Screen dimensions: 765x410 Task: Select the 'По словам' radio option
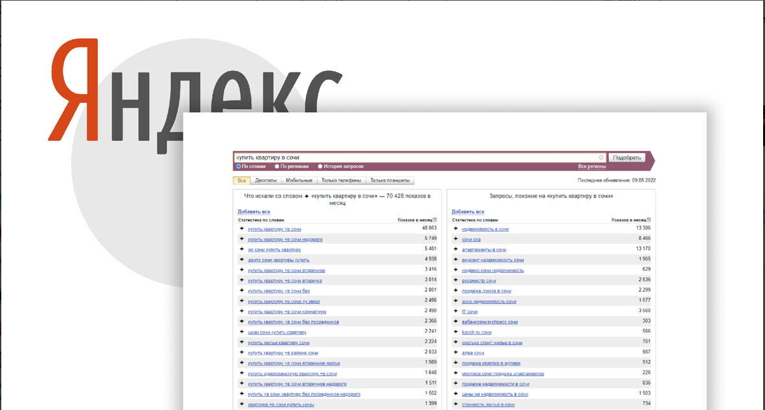pos(239,166)
